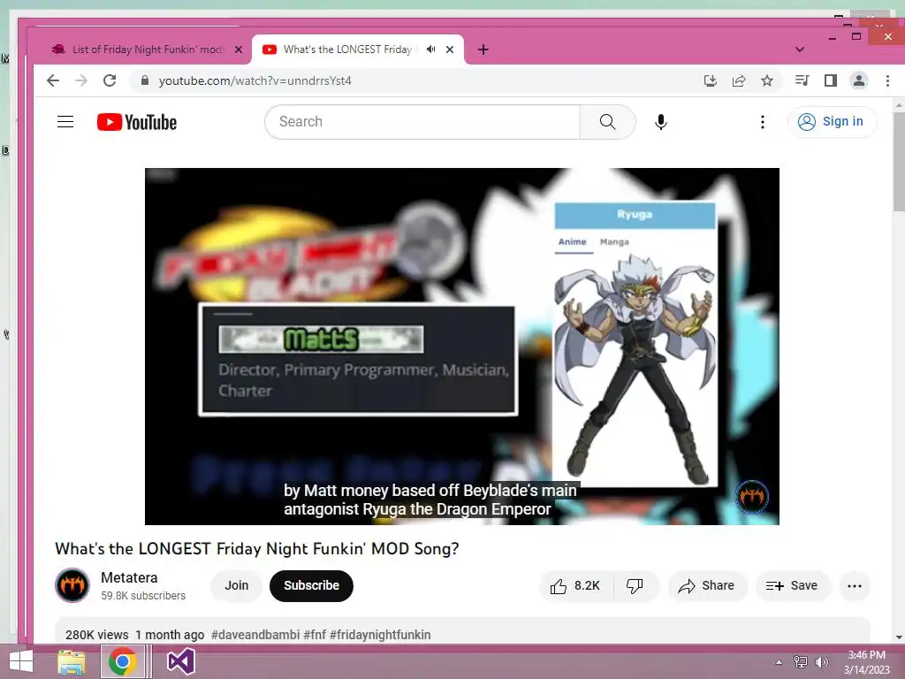905x679 pixels.
Task: Click the scrollbar down arrow
Action: pos(899,637)
